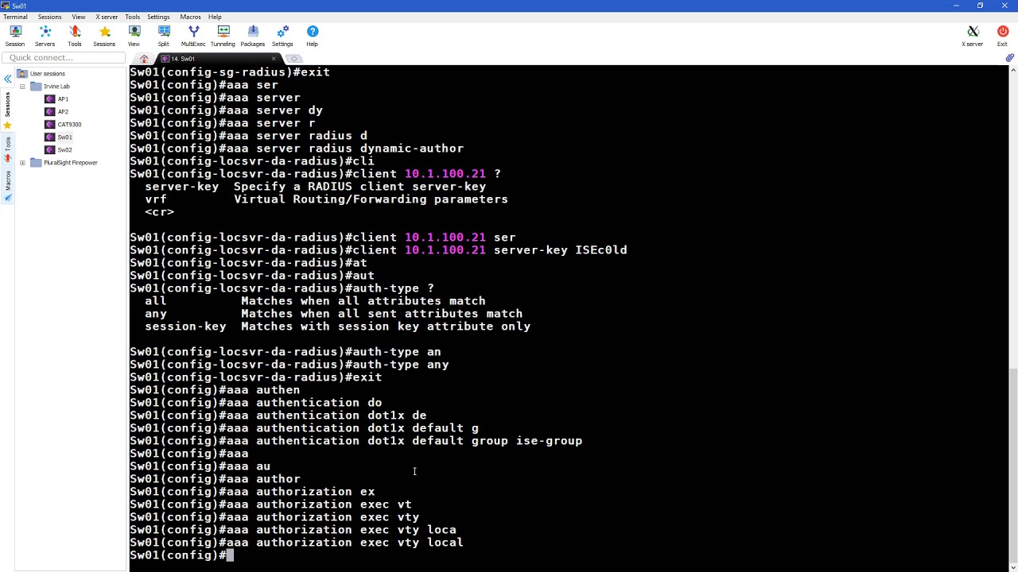1018x572 pixels.
Task: Select PluralSight Firepower folder
Action: [x=70, y=162]
